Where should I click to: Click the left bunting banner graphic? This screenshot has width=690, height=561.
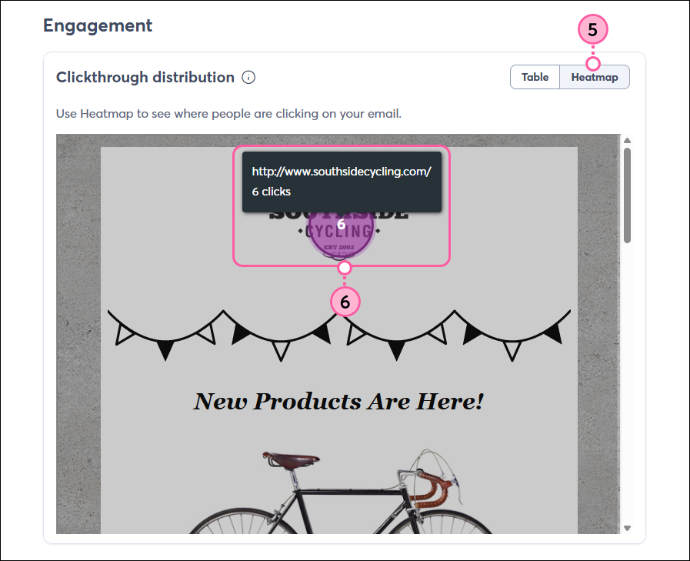tap(222, 335)
